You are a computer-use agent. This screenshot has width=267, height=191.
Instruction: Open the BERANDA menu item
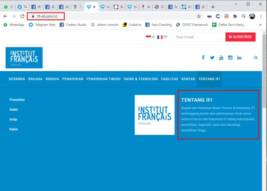(x=17, y=79)
